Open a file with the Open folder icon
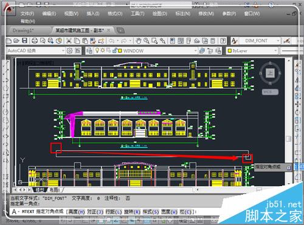The height and width of the screenshot is (225, 304). pyautogui.click(x=16, y=41)
